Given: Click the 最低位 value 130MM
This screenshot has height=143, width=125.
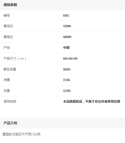Looking at the screenshot, I should click(67, 26).
